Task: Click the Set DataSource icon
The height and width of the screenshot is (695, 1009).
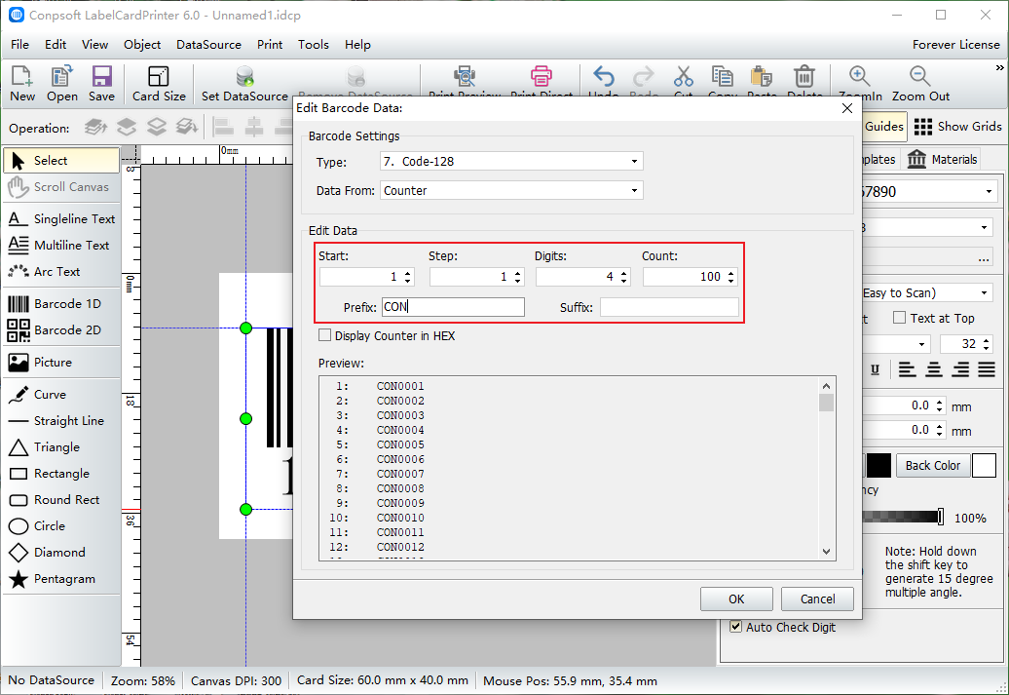Action: (x=244, y=77)
